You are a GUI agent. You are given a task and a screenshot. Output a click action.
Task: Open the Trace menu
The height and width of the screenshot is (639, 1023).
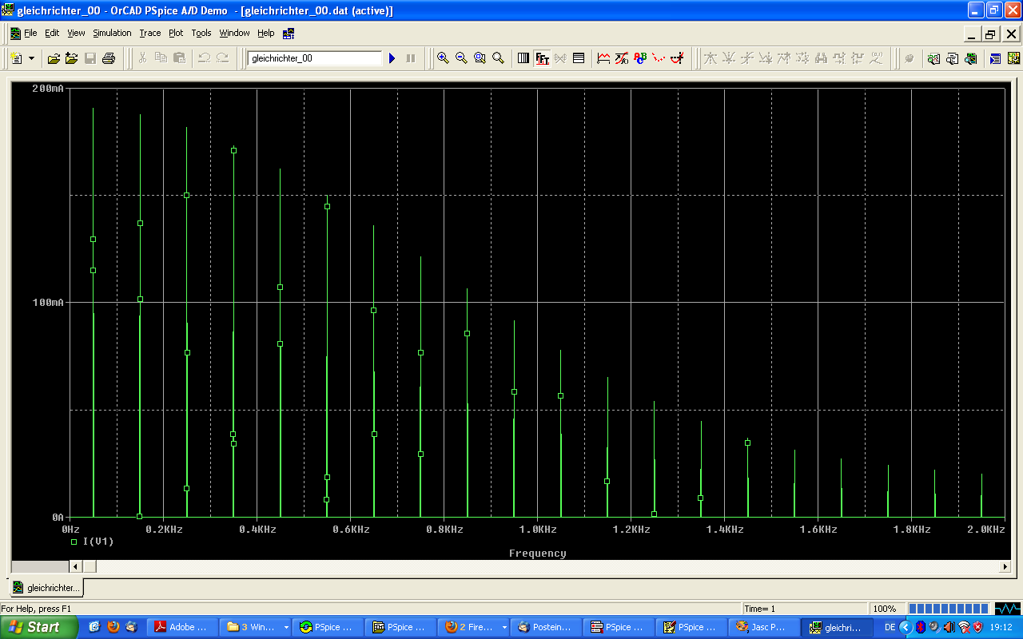click(x=150, y=33)
